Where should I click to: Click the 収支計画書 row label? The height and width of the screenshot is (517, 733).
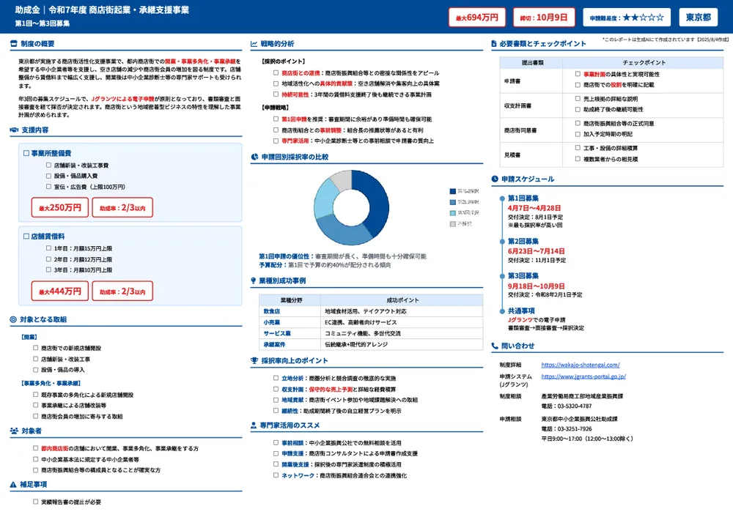[517, 105]
